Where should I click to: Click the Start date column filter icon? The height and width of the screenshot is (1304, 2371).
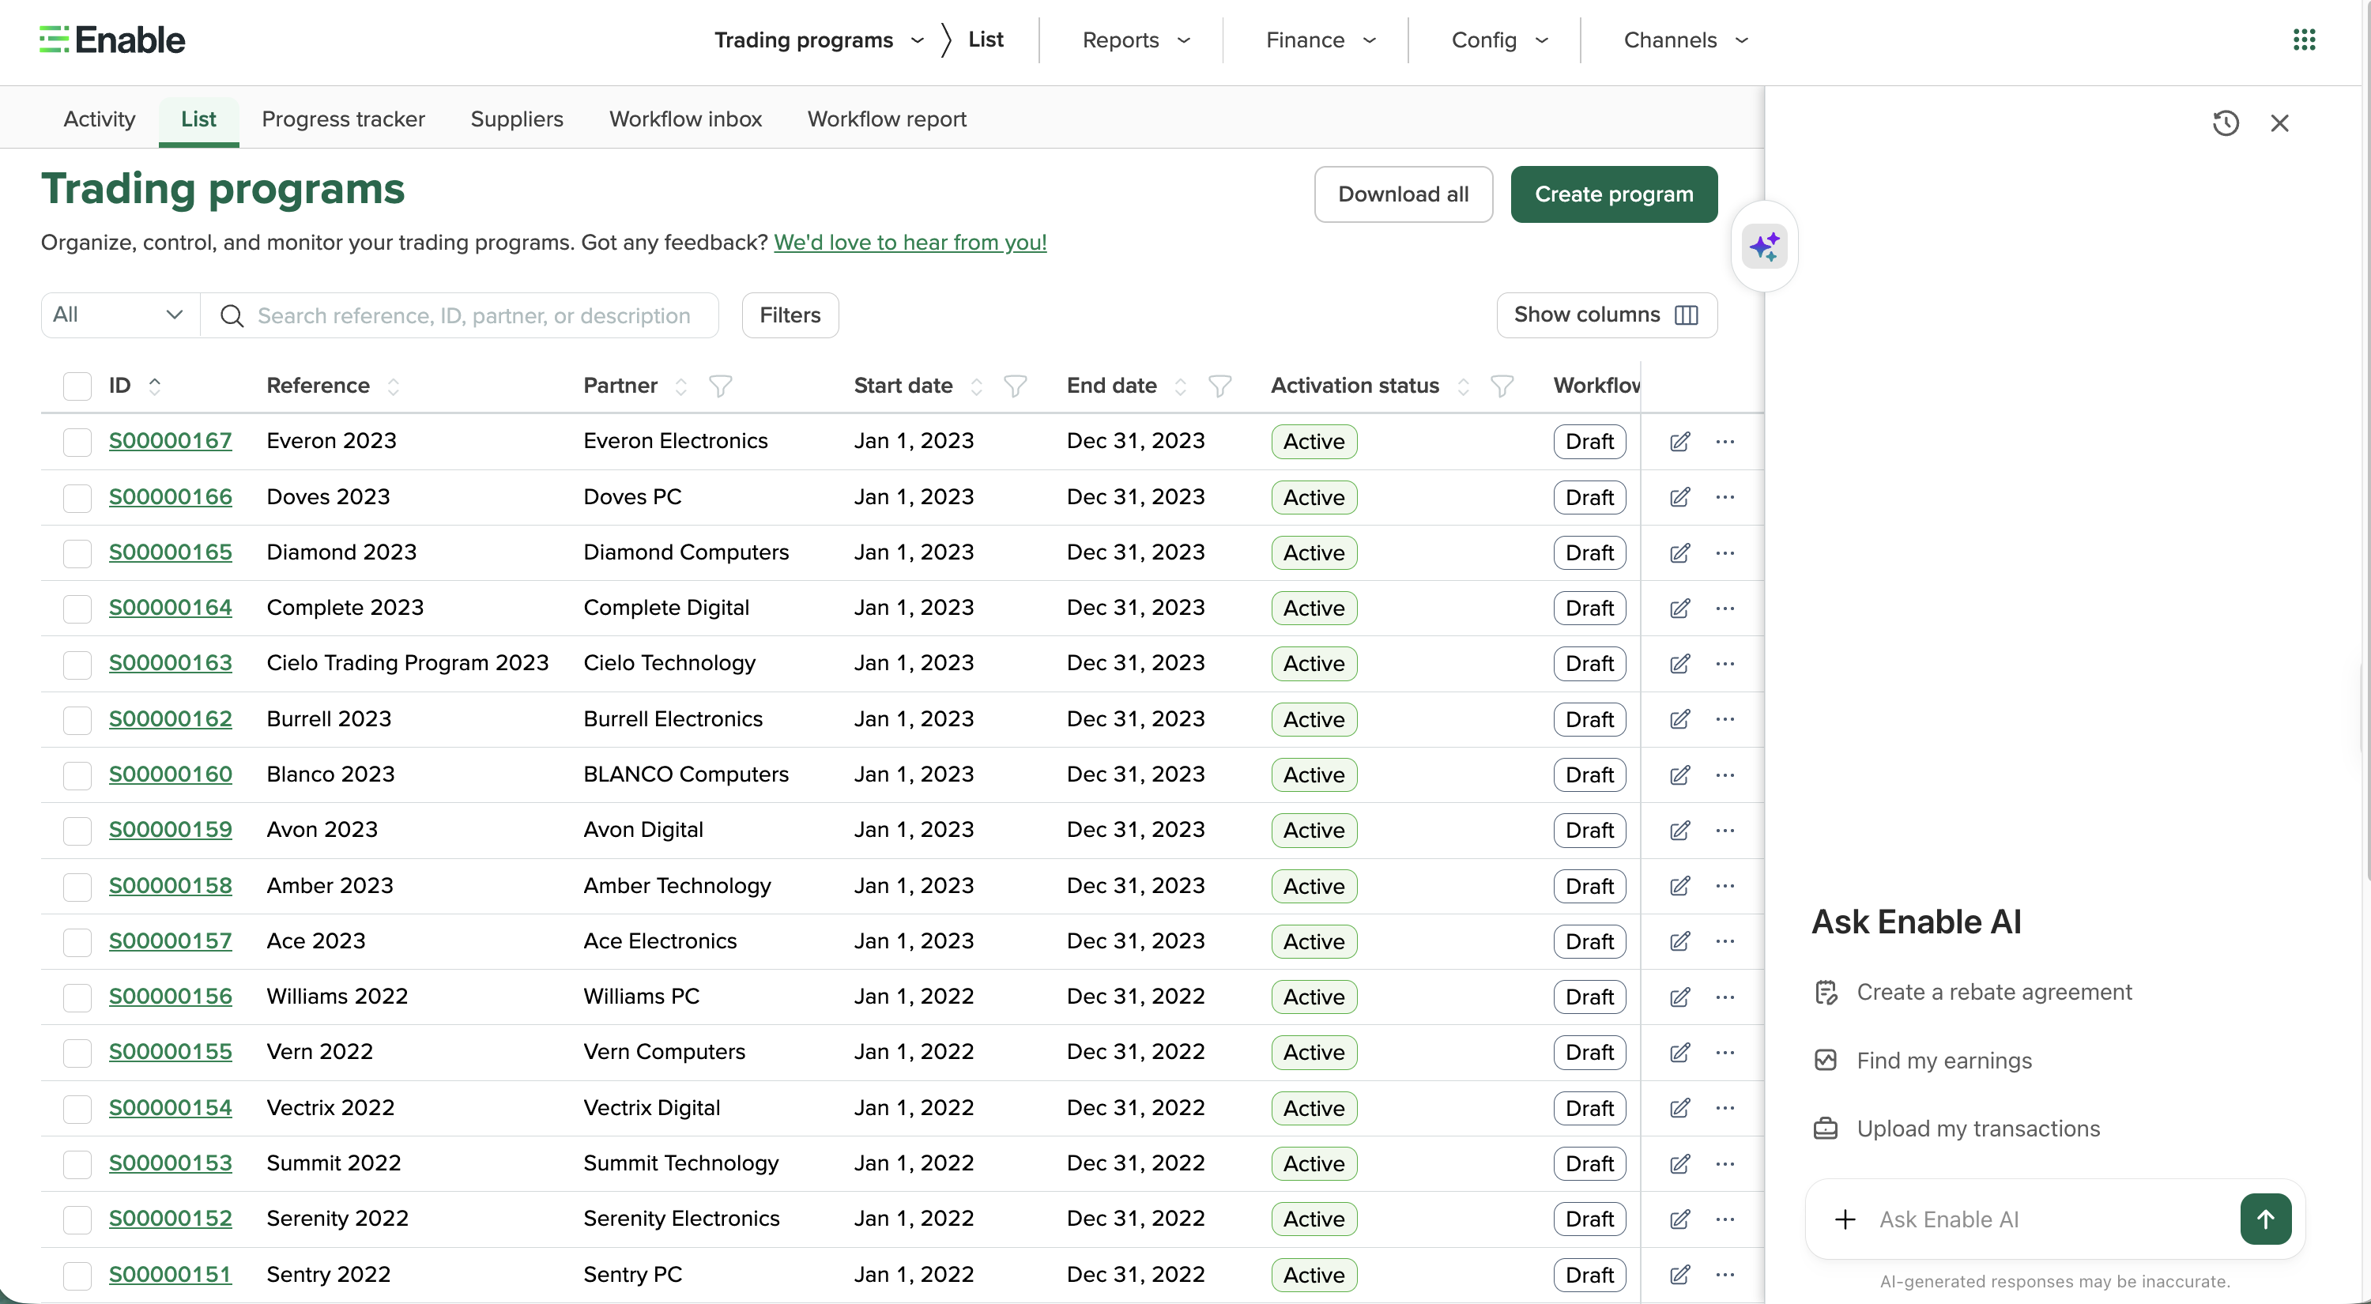click(1016, 386)
